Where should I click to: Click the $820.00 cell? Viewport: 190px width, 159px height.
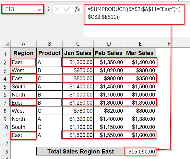click(x=109, y=111)
